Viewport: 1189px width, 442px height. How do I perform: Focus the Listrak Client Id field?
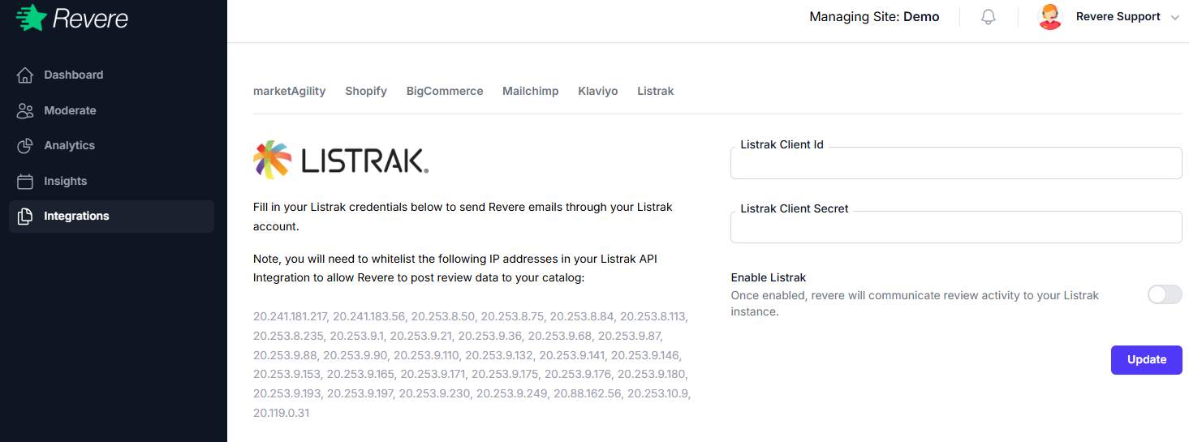pos(956,163)
